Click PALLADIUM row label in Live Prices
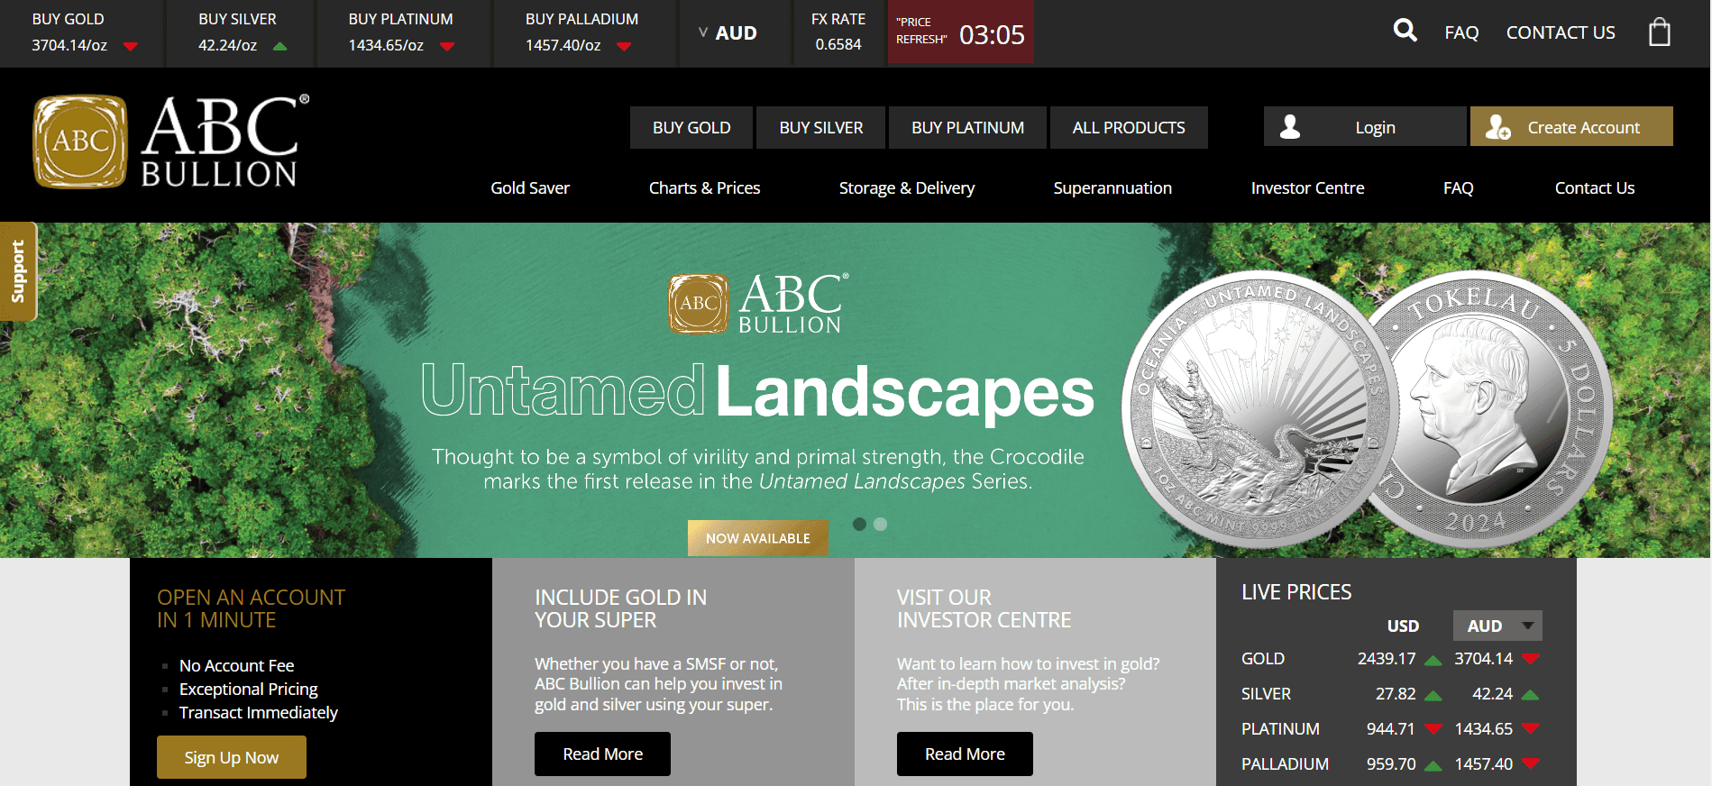Image resolution: width=1712 pixels, height=786 pixels. 1285,764
